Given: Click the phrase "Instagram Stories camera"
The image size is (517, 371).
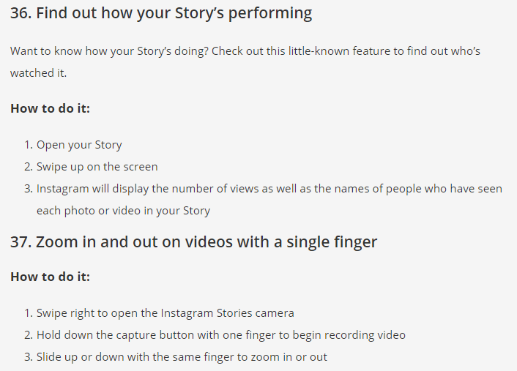Looking at the screenshot, I should (224, 313).
